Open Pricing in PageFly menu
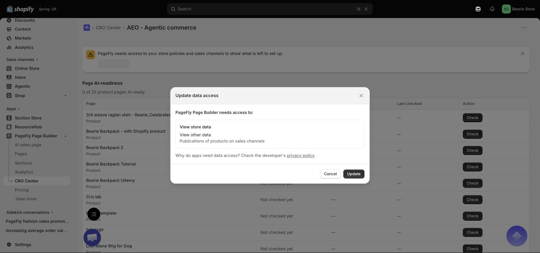Viewport: 540px width, 253px height. tap(22, 190)
